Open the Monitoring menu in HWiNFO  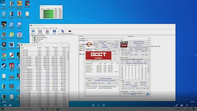click(44, 28)
